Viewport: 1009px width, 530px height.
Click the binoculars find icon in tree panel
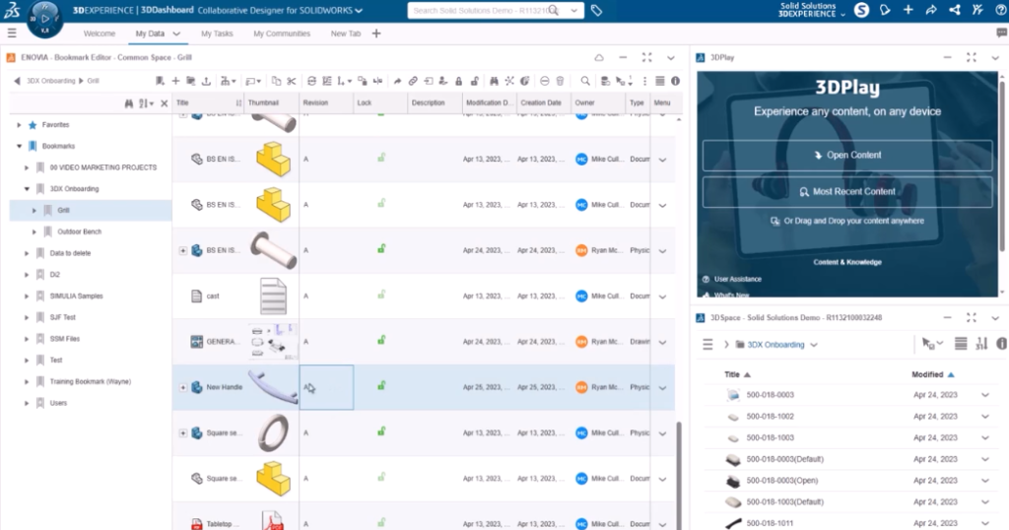[x=129, y=102]
